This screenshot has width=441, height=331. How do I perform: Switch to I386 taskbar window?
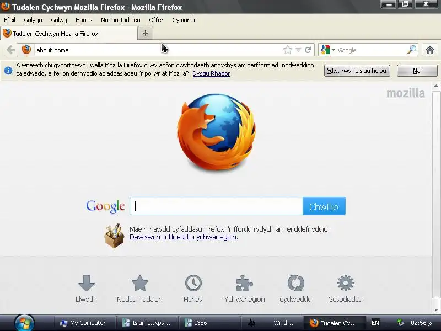point(209,323)
